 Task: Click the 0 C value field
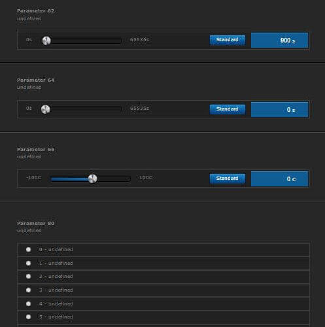click(x=280, y=179)
